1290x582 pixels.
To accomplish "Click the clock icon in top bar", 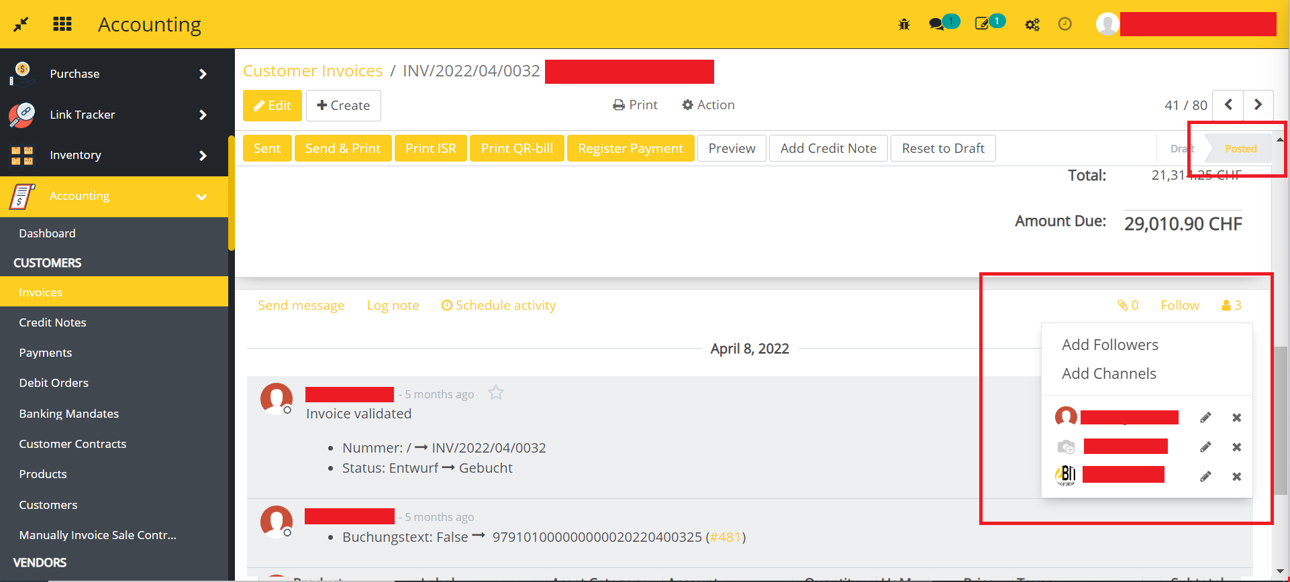I will [1065, 24].
